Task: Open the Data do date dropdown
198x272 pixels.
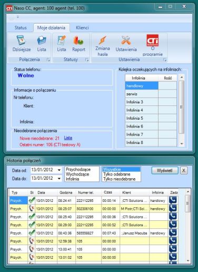Action: tap(59, 179)
